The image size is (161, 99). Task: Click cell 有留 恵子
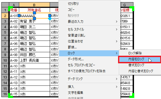(34, 21)
